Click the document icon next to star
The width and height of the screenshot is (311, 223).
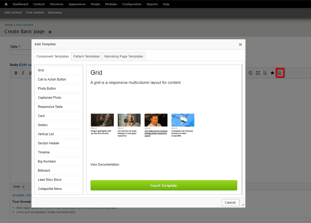pos(265,73)
